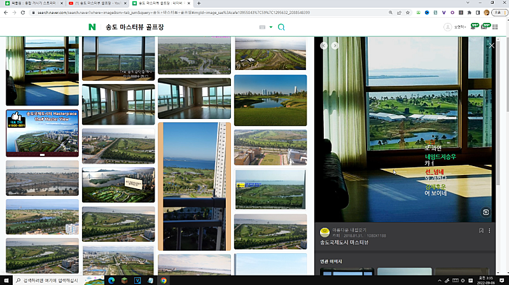
Task: Open the Minecraft block icon in taskbar
Action: [x=124, y=280]
